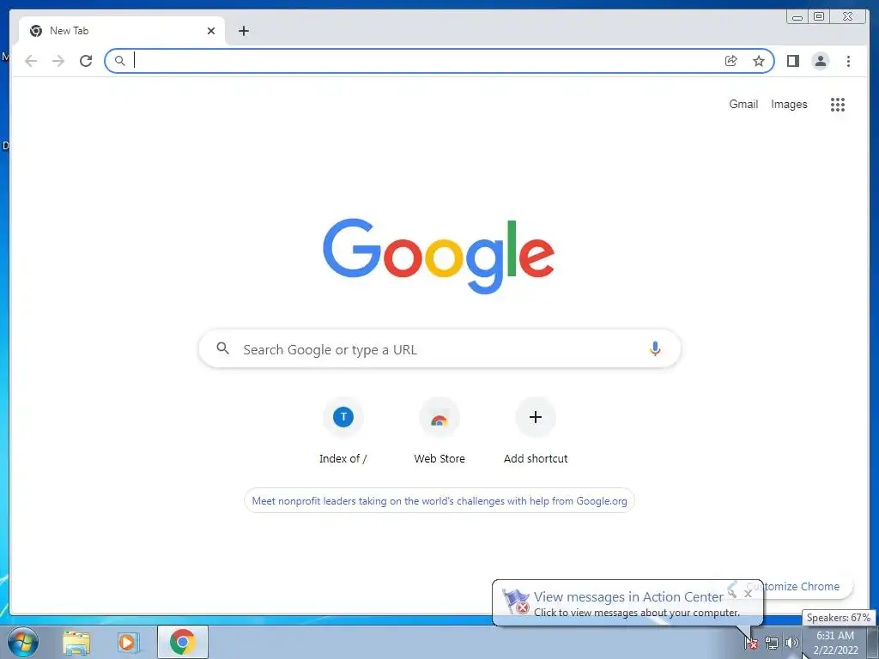This screenshot has width=879, height=659.
Task: Close the Action Center notification balloon
Action: point(748,594)
